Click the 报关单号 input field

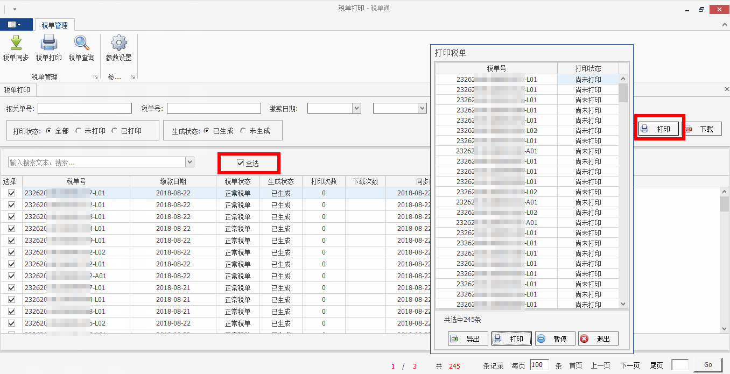[85, 108]
